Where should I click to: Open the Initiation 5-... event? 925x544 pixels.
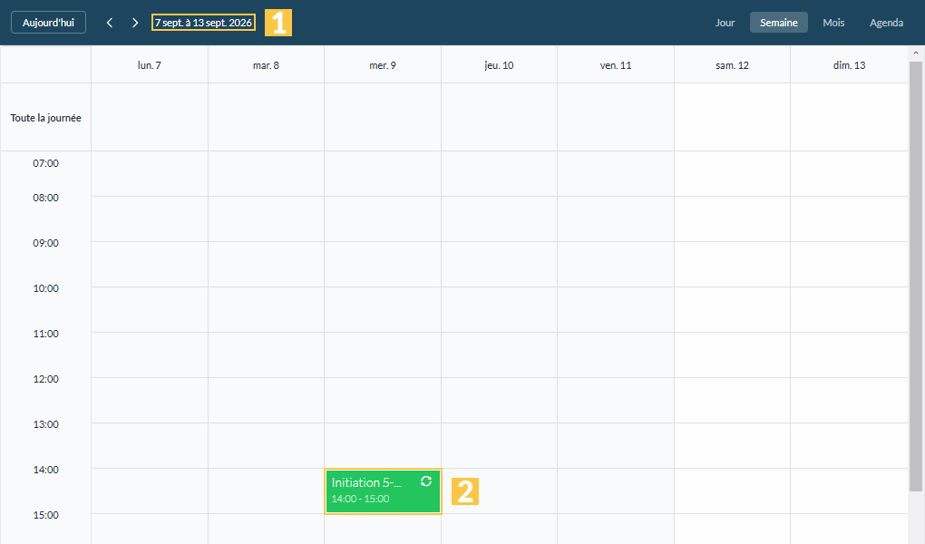pos(383,491)
